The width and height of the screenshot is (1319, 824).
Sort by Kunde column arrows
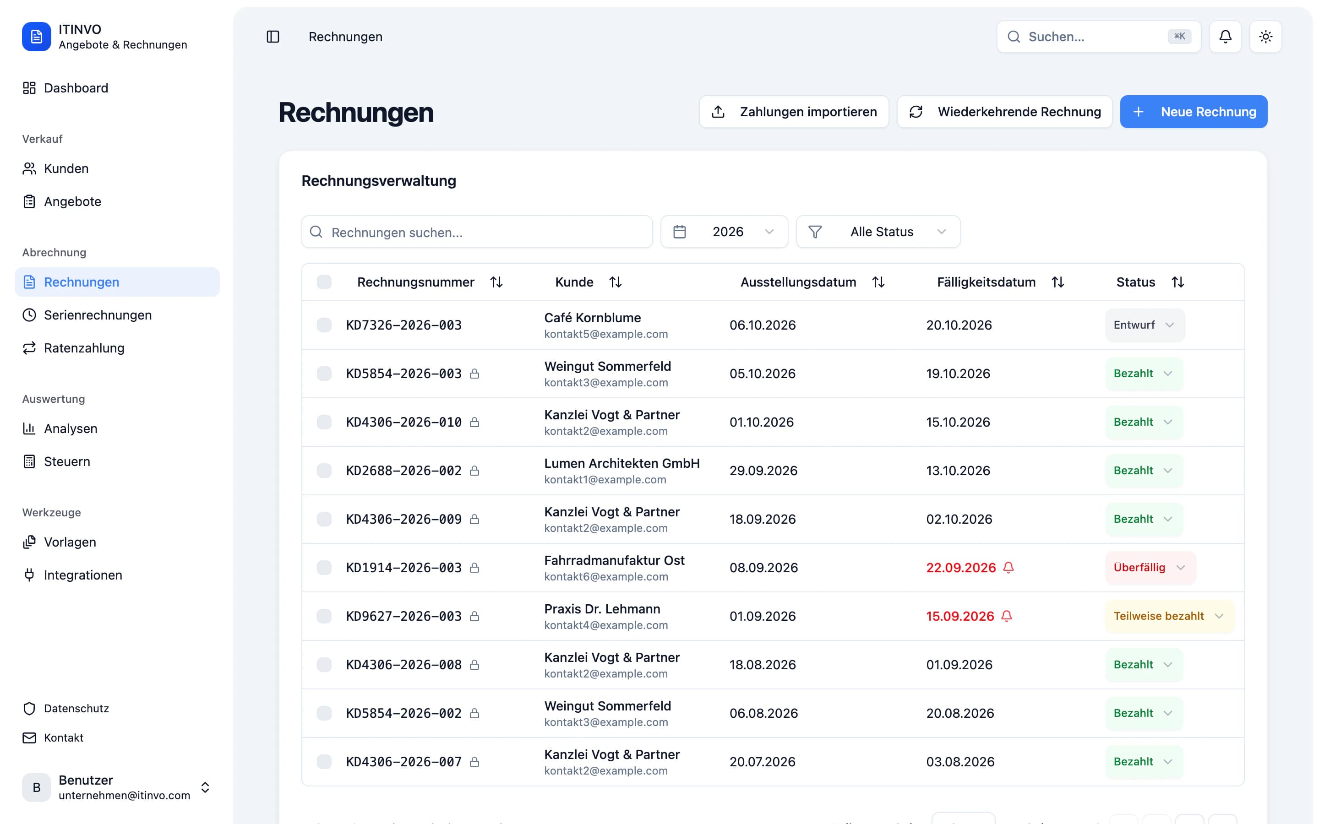coord(616,282)
